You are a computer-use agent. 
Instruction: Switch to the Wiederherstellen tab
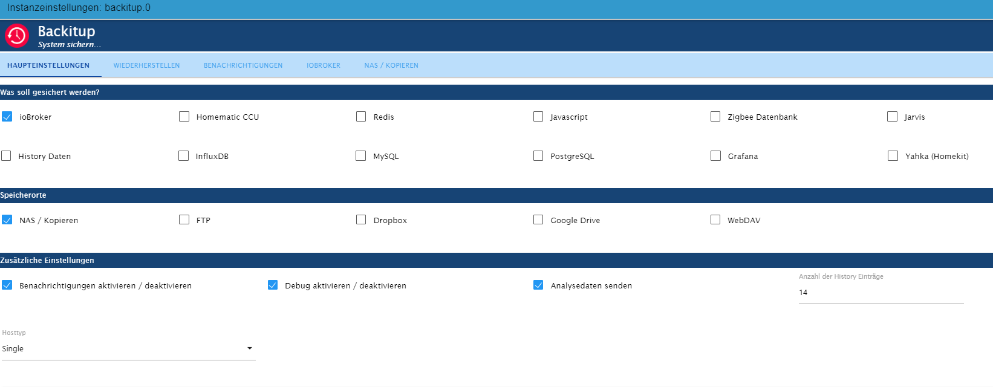click(x=146, y=65)
